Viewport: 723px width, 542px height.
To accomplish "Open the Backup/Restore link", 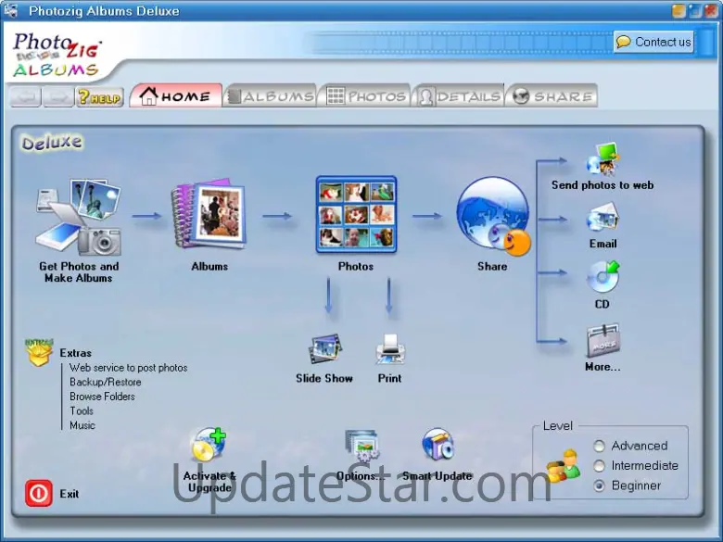I will (105, 382).
